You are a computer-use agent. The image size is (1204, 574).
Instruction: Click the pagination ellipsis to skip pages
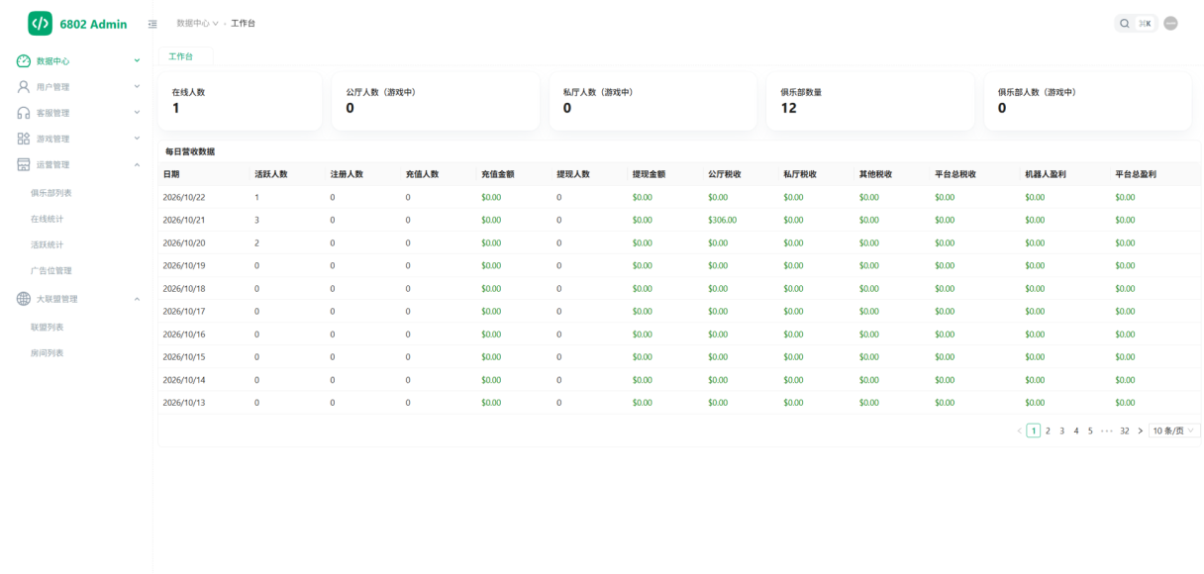tap(1107, 431)
